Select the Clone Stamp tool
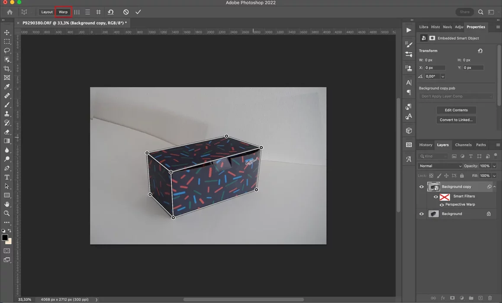The height and width of the screenshot is (303, 502). click(x=7, y=114)
